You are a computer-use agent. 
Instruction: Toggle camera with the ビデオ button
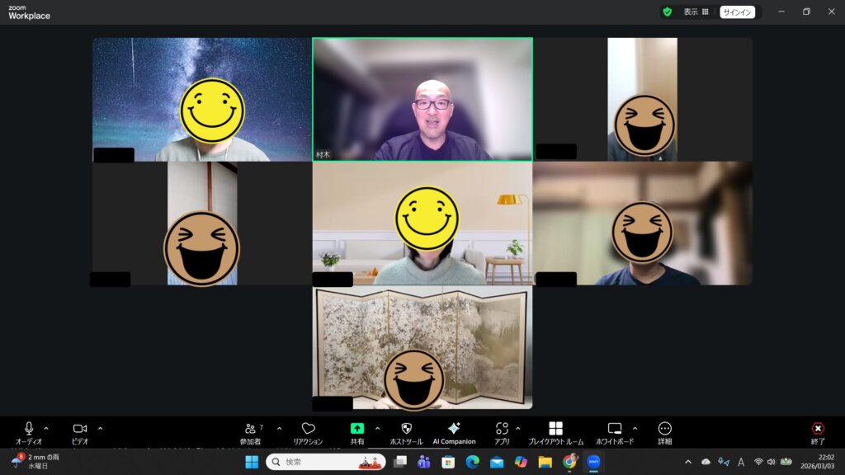[x=80, y=429]
